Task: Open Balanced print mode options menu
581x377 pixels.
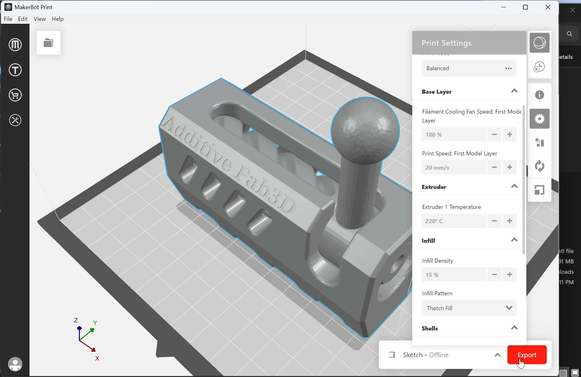Action: click(508, 68)
